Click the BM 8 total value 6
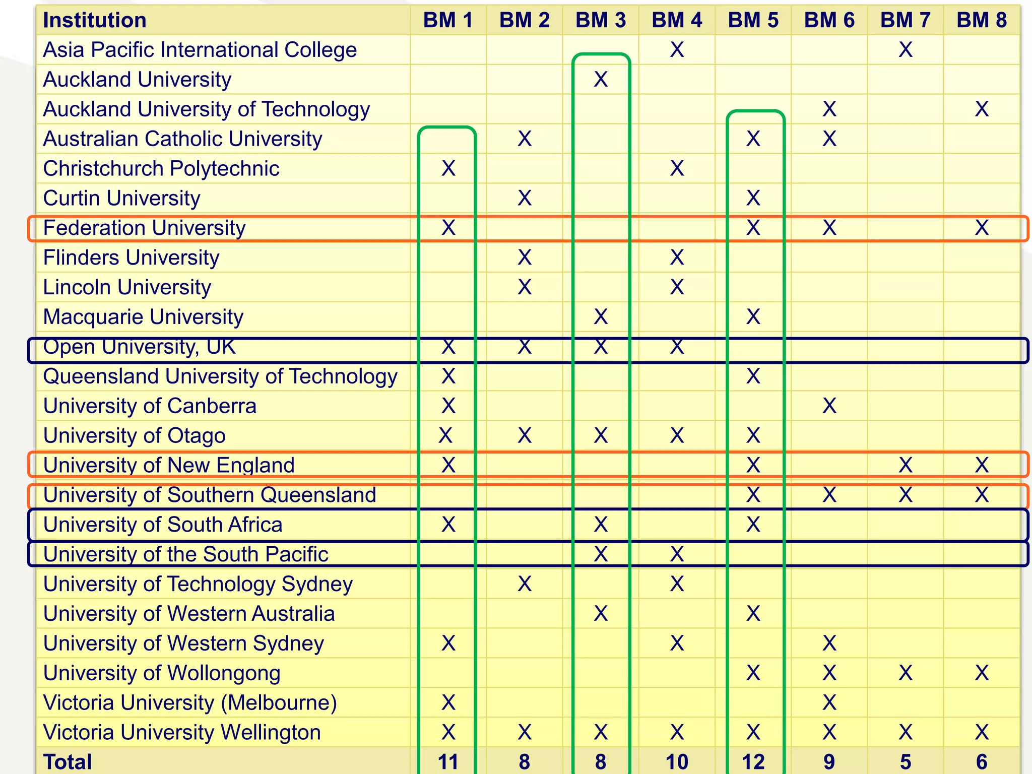 pyautogui.click(x=982, y=762)
